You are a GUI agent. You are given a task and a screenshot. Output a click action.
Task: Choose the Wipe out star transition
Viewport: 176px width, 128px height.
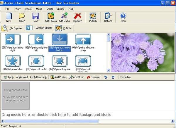pos(12,64)
